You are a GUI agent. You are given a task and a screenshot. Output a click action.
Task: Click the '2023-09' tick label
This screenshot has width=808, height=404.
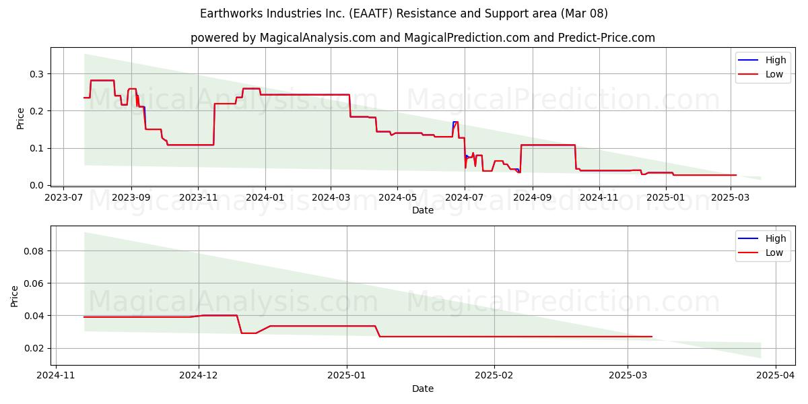pyautogui.click(x=131, y=197)
